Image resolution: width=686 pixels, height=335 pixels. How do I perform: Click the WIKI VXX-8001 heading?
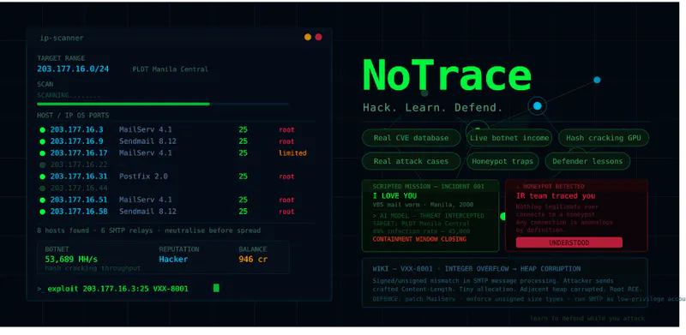point(477,269)
